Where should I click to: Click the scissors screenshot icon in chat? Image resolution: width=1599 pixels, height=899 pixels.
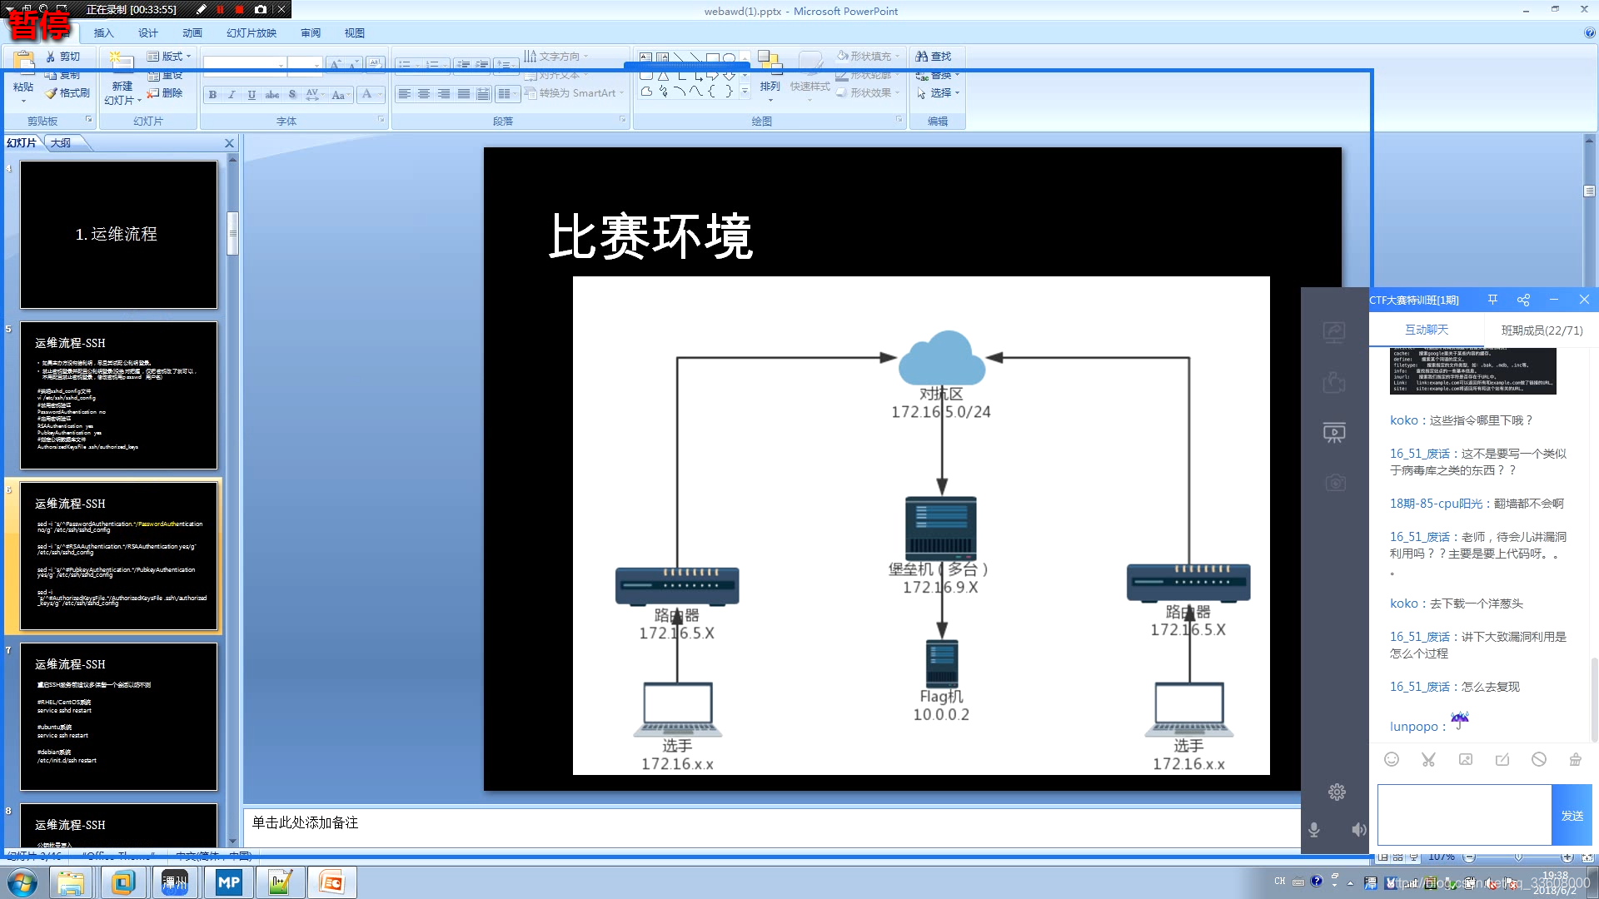(x=1428, y=759)
